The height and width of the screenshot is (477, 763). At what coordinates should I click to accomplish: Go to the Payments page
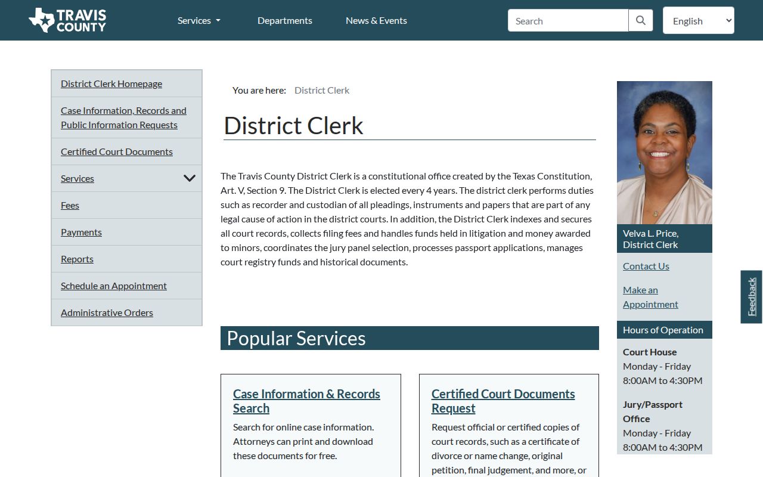(81, 232)
